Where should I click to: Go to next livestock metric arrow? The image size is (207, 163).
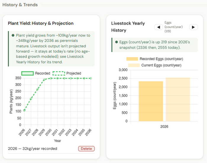pos(193,27)
